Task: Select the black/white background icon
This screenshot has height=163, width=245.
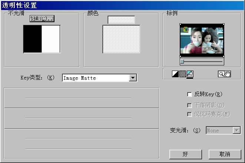Action: pos(175,74)
